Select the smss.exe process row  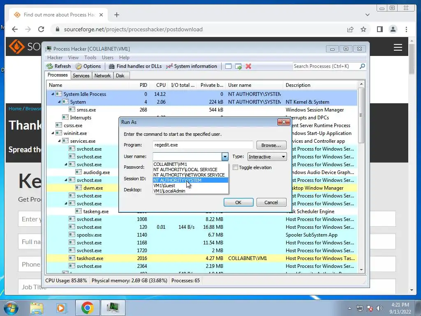[202, 109]
